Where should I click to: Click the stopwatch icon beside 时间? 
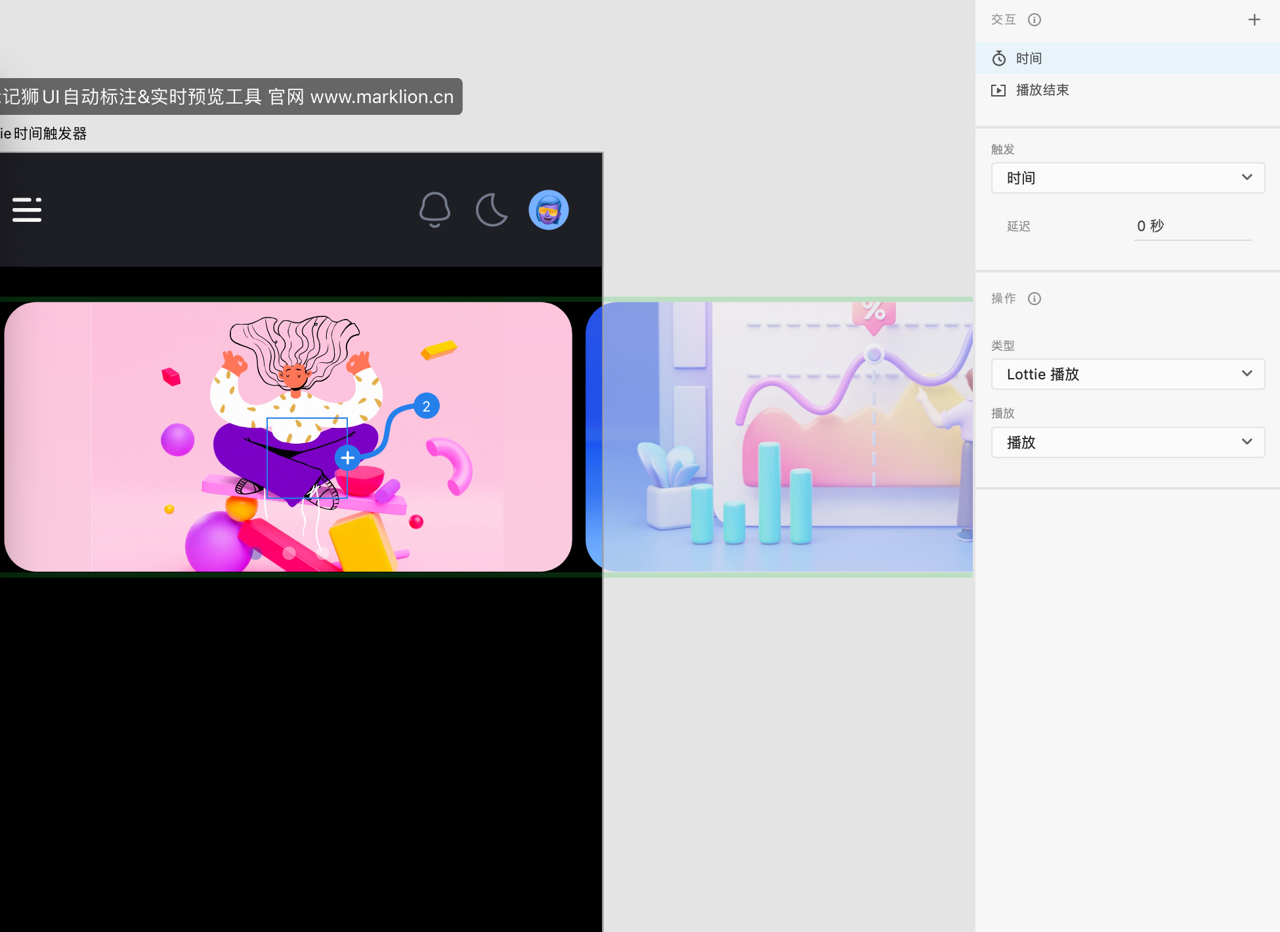tap(998, 58)
